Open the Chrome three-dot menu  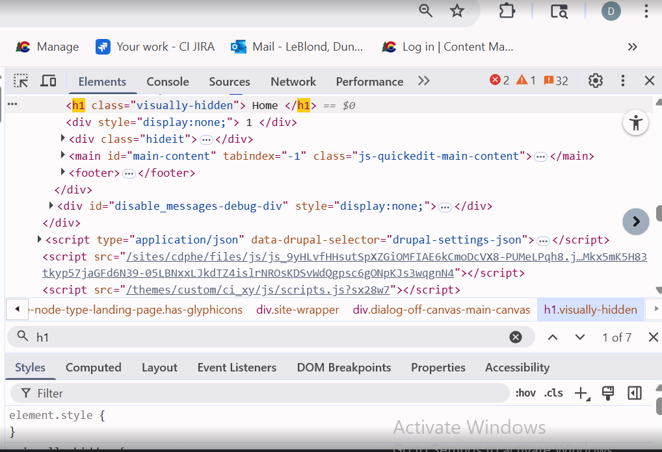tap(646, 11)
